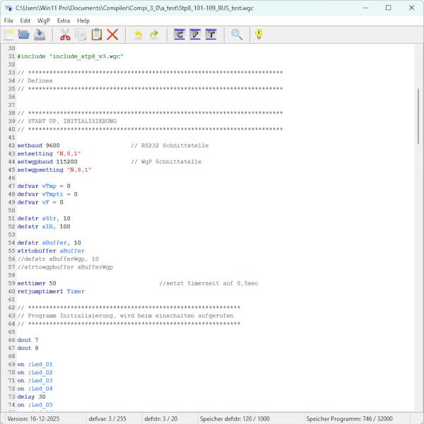Image resolution: width=424 pixels, height=424 pixels.
Task: Open a file with the folder icon
Action: click(24, 35)
